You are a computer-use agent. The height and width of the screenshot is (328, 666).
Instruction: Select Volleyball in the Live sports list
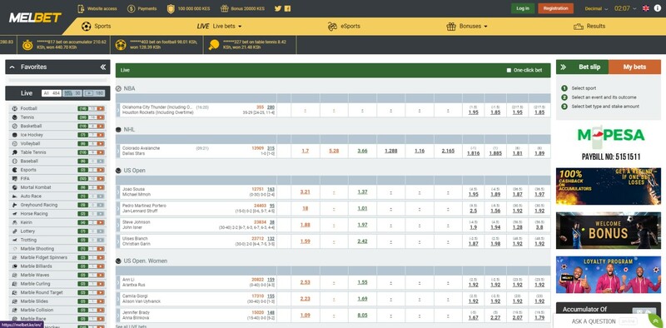(30, 144)
